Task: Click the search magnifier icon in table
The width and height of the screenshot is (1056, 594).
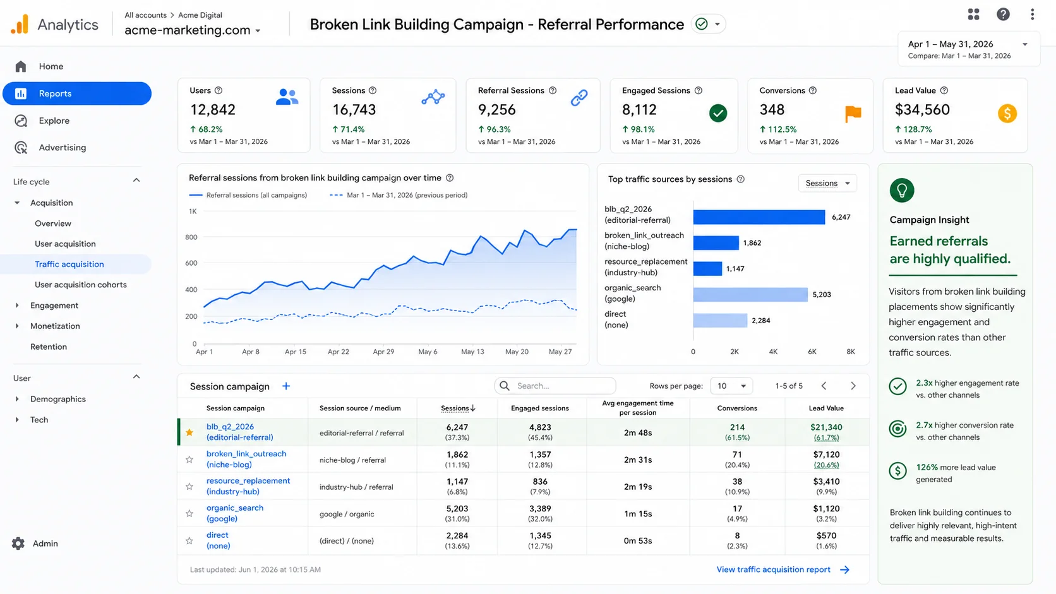Action: click(505, 386)
